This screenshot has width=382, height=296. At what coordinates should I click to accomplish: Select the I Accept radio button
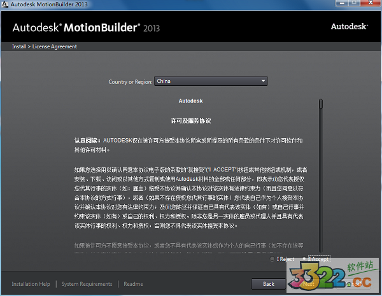[x=304, y=258]
